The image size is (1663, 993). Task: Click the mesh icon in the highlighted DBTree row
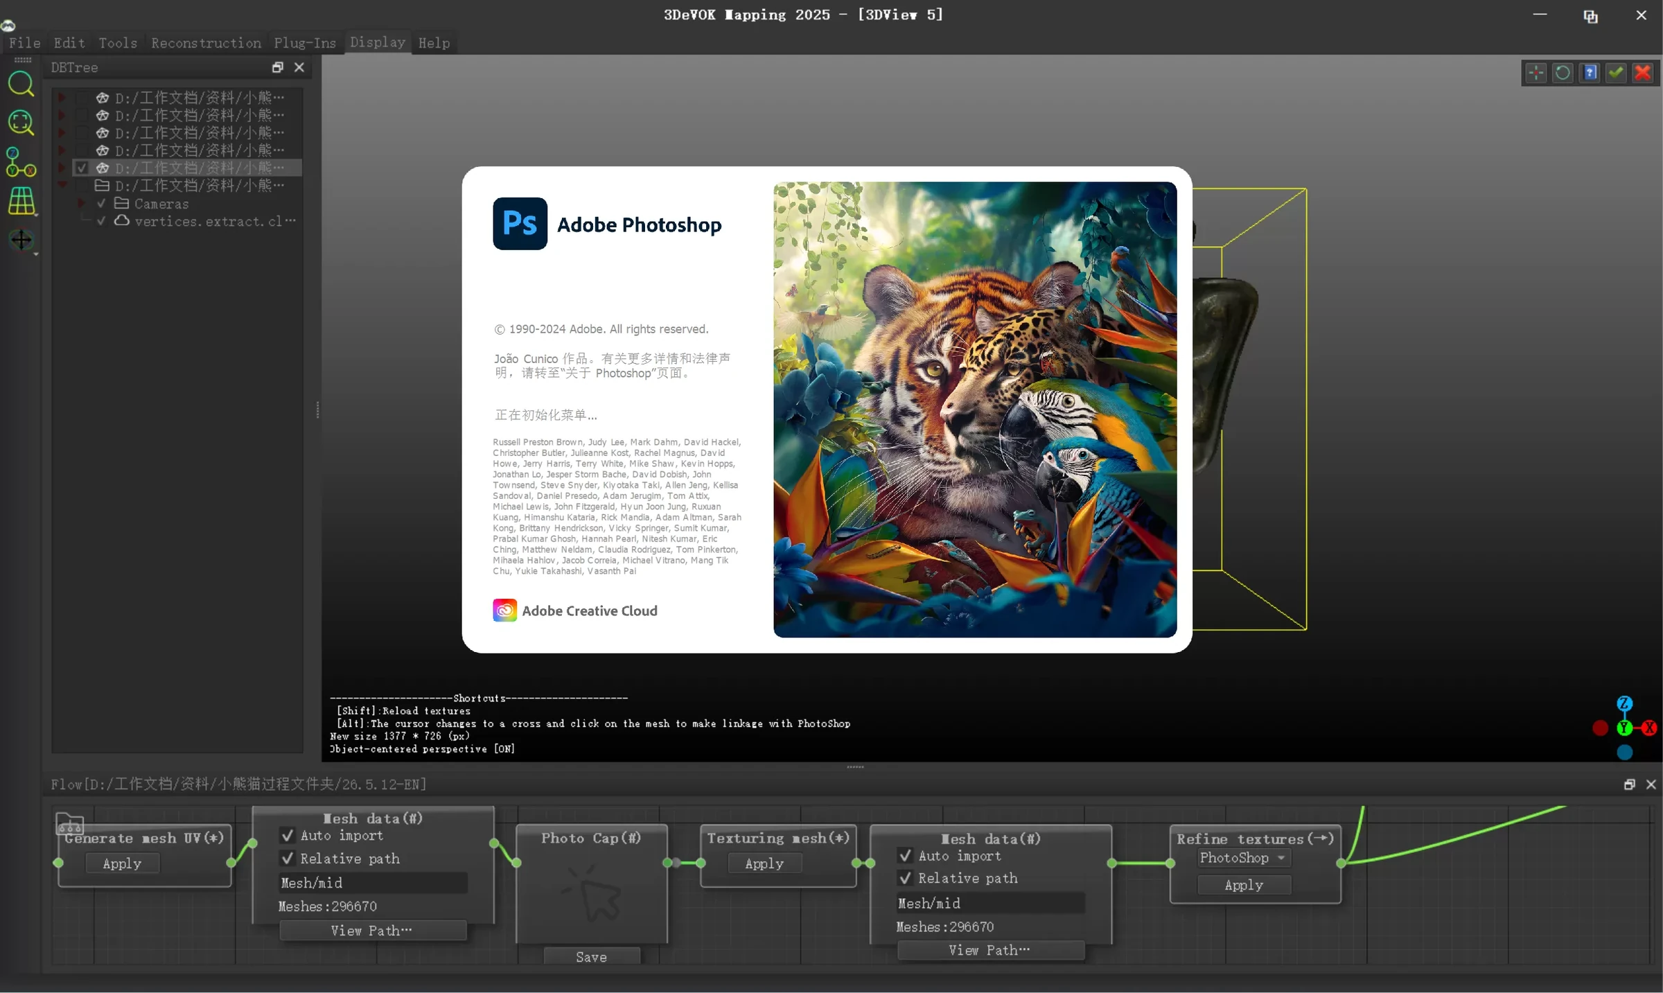coord(103,168)
